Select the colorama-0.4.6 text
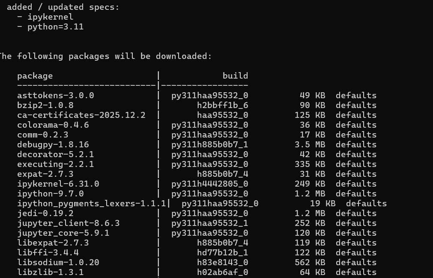 pyautogui.click(x=53, y=125)
